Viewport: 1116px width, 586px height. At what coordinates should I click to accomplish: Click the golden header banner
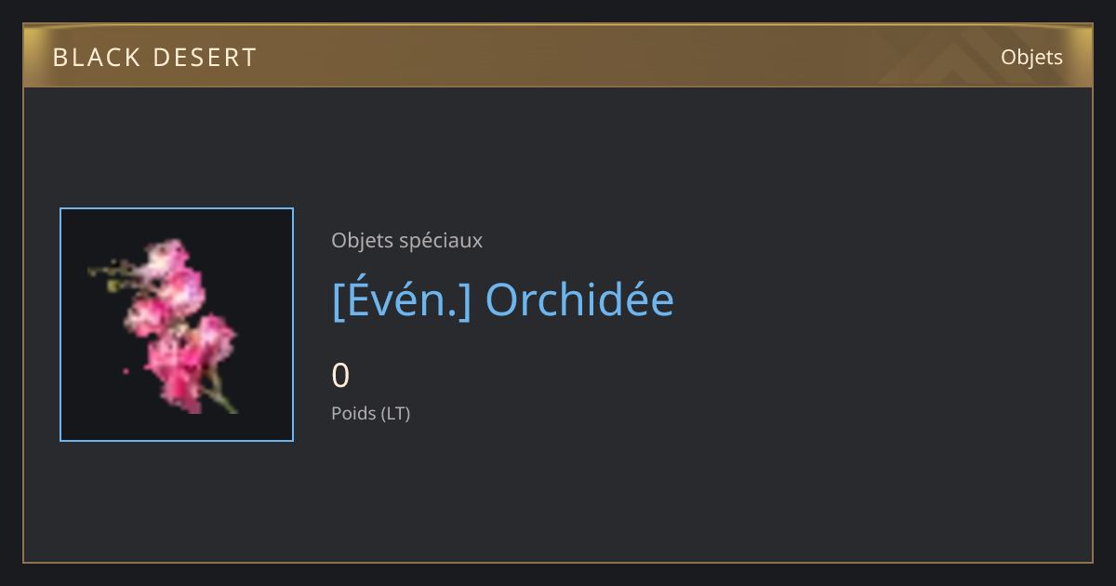click(x=558, y=56)
